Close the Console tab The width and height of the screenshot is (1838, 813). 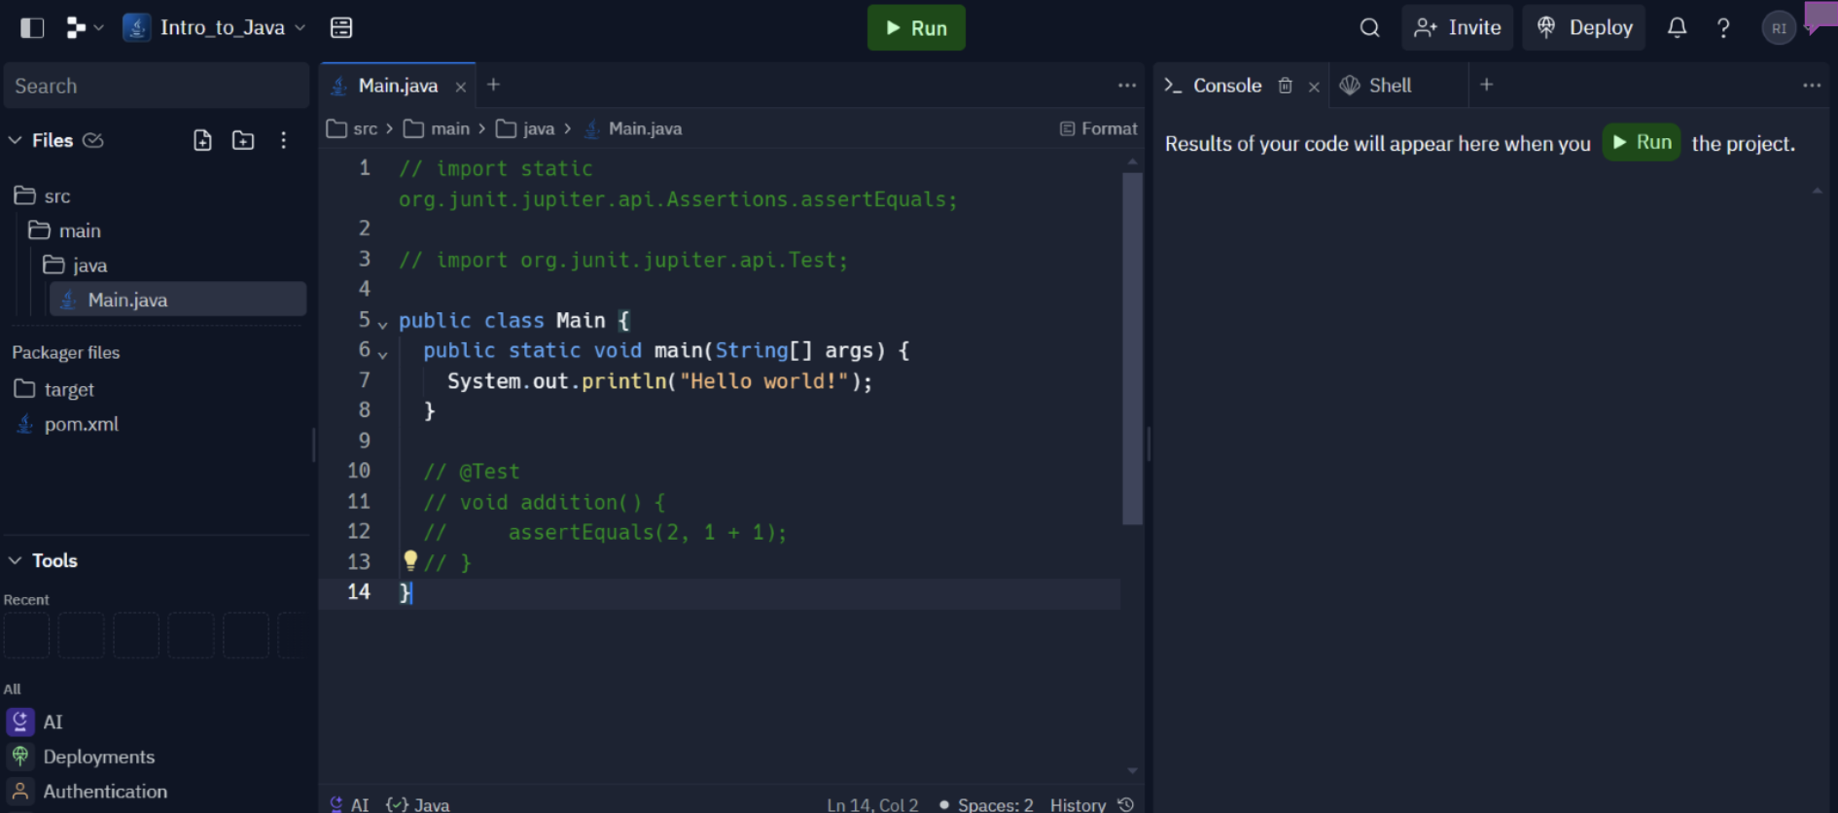(1314, 87)
